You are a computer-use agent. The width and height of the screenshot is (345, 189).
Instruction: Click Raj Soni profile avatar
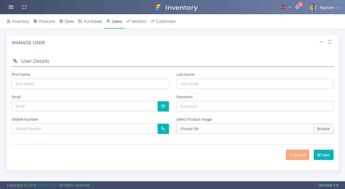313,7
